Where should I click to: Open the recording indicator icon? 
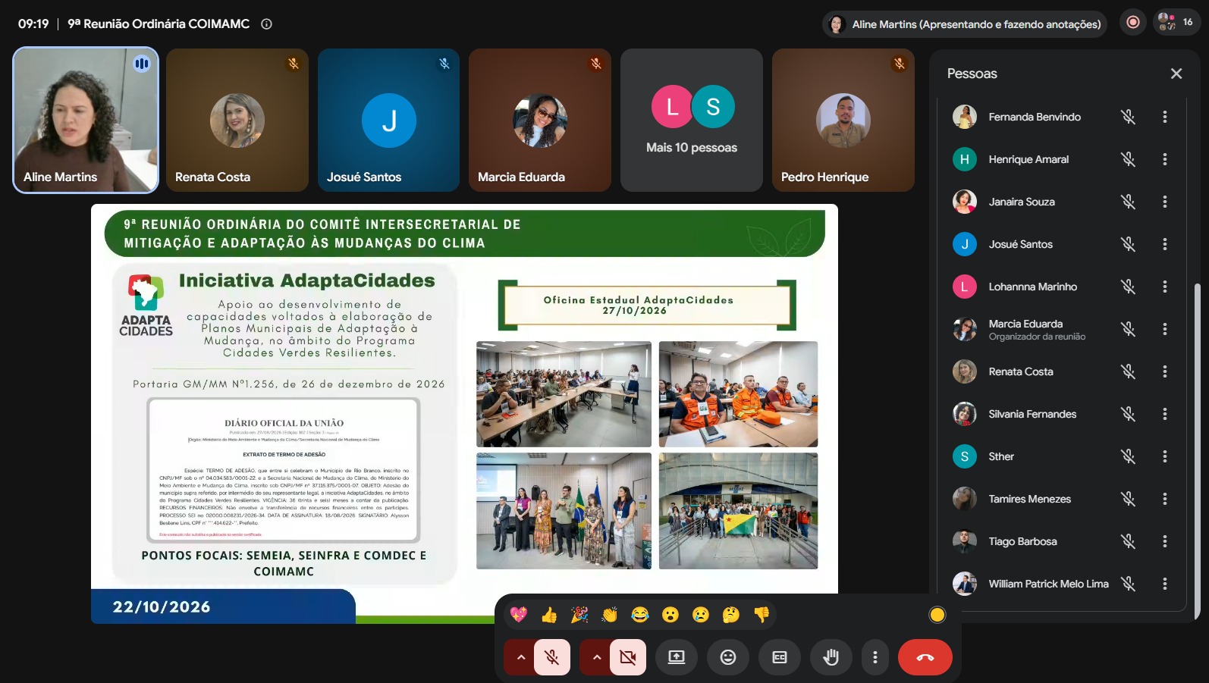[1133, 23]
